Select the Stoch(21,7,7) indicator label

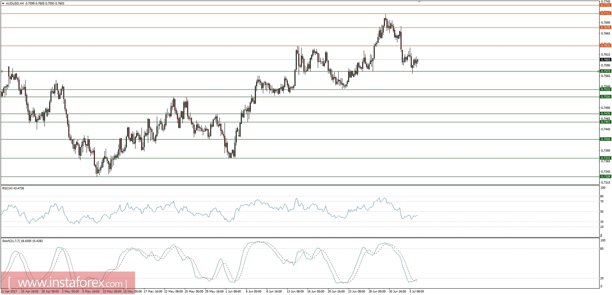[22, 241]
